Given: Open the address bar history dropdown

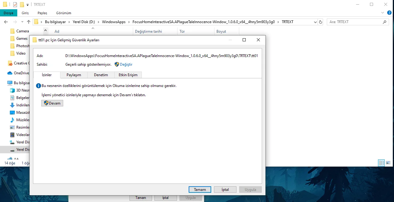Looking at the screenshot, I should pos(315,22).
